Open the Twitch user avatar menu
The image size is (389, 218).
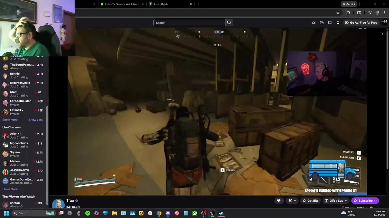pos(384,22)
